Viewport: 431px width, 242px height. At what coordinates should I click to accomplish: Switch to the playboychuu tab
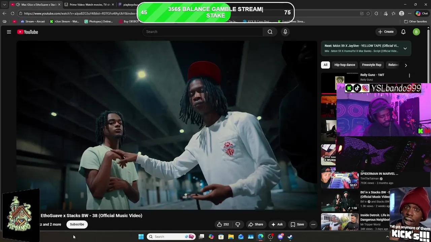point(128,5)
